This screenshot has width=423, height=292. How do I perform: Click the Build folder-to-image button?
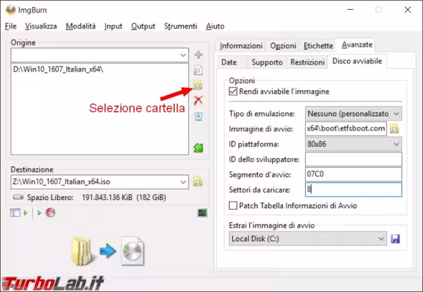tap(108, 251)
